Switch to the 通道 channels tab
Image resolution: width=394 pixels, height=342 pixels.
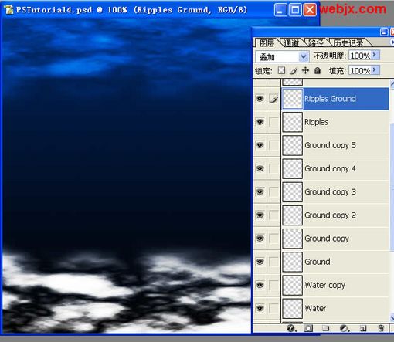(x=291, y=42)
